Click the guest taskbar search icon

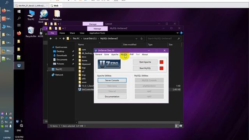(x=19, y=18)
